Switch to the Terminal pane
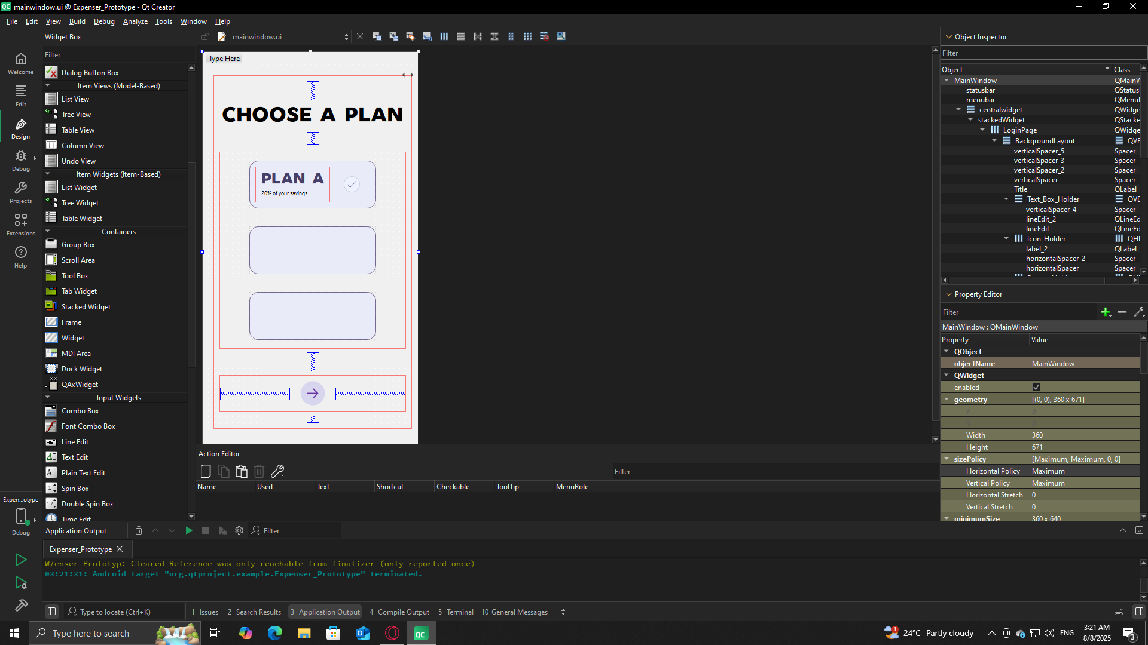The image size is (1148, 645). coord(456,612)
